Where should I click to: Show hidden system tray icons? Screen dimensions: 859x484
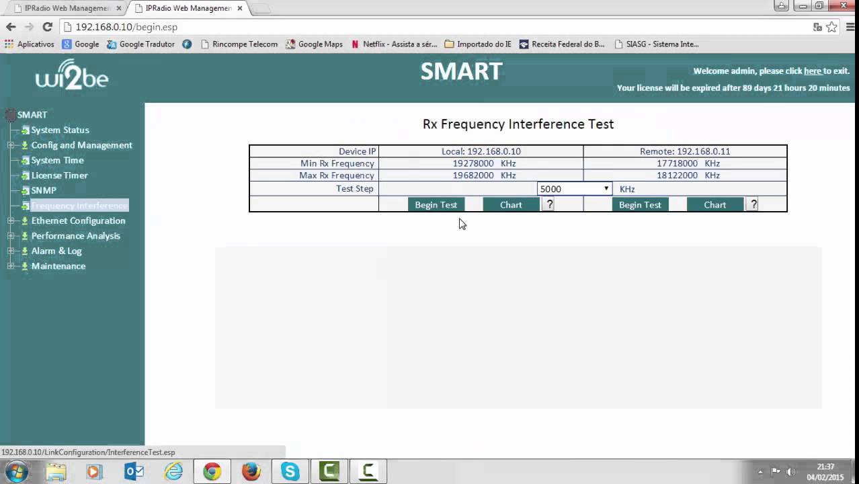[x=760, y=472]
